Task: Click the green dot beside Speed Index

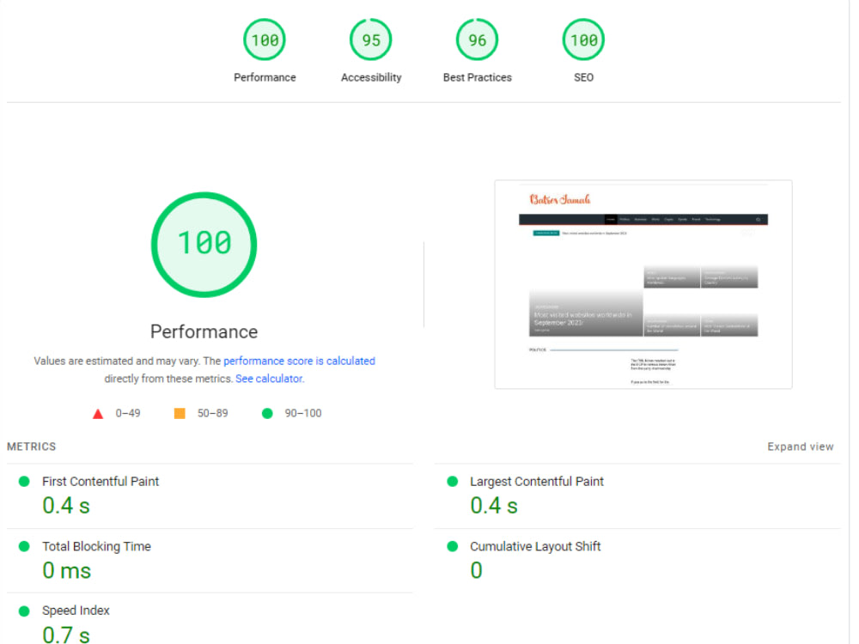Action: point(24,611)
